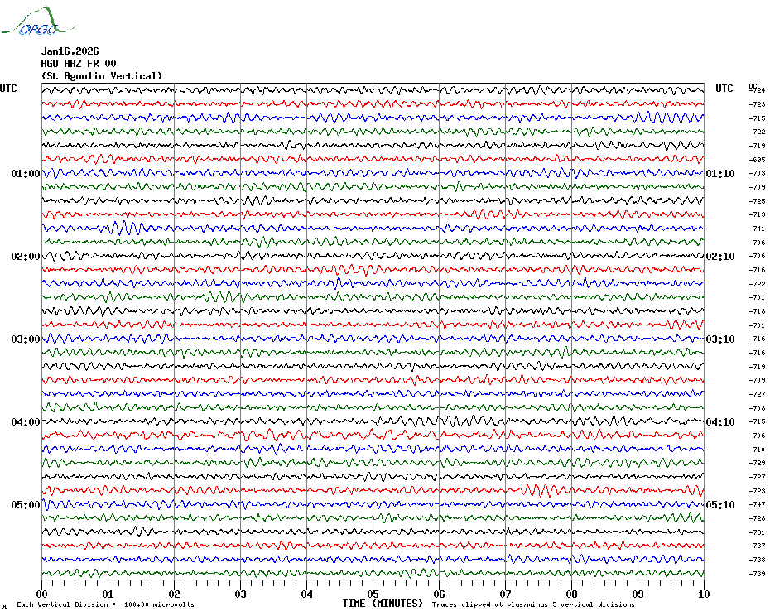
Task: Click the '02' minute axis label
Action: point(175,594)
